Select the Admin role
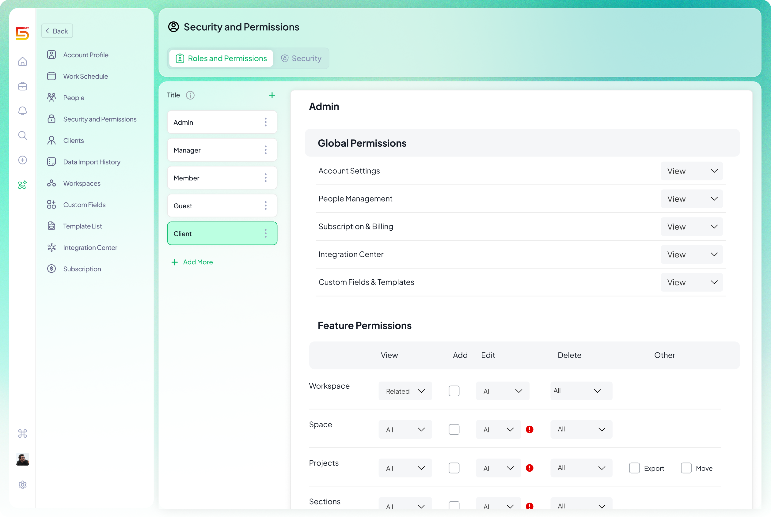Image resolution: width=771 pixels, height=517 pixels. [222, 122]
